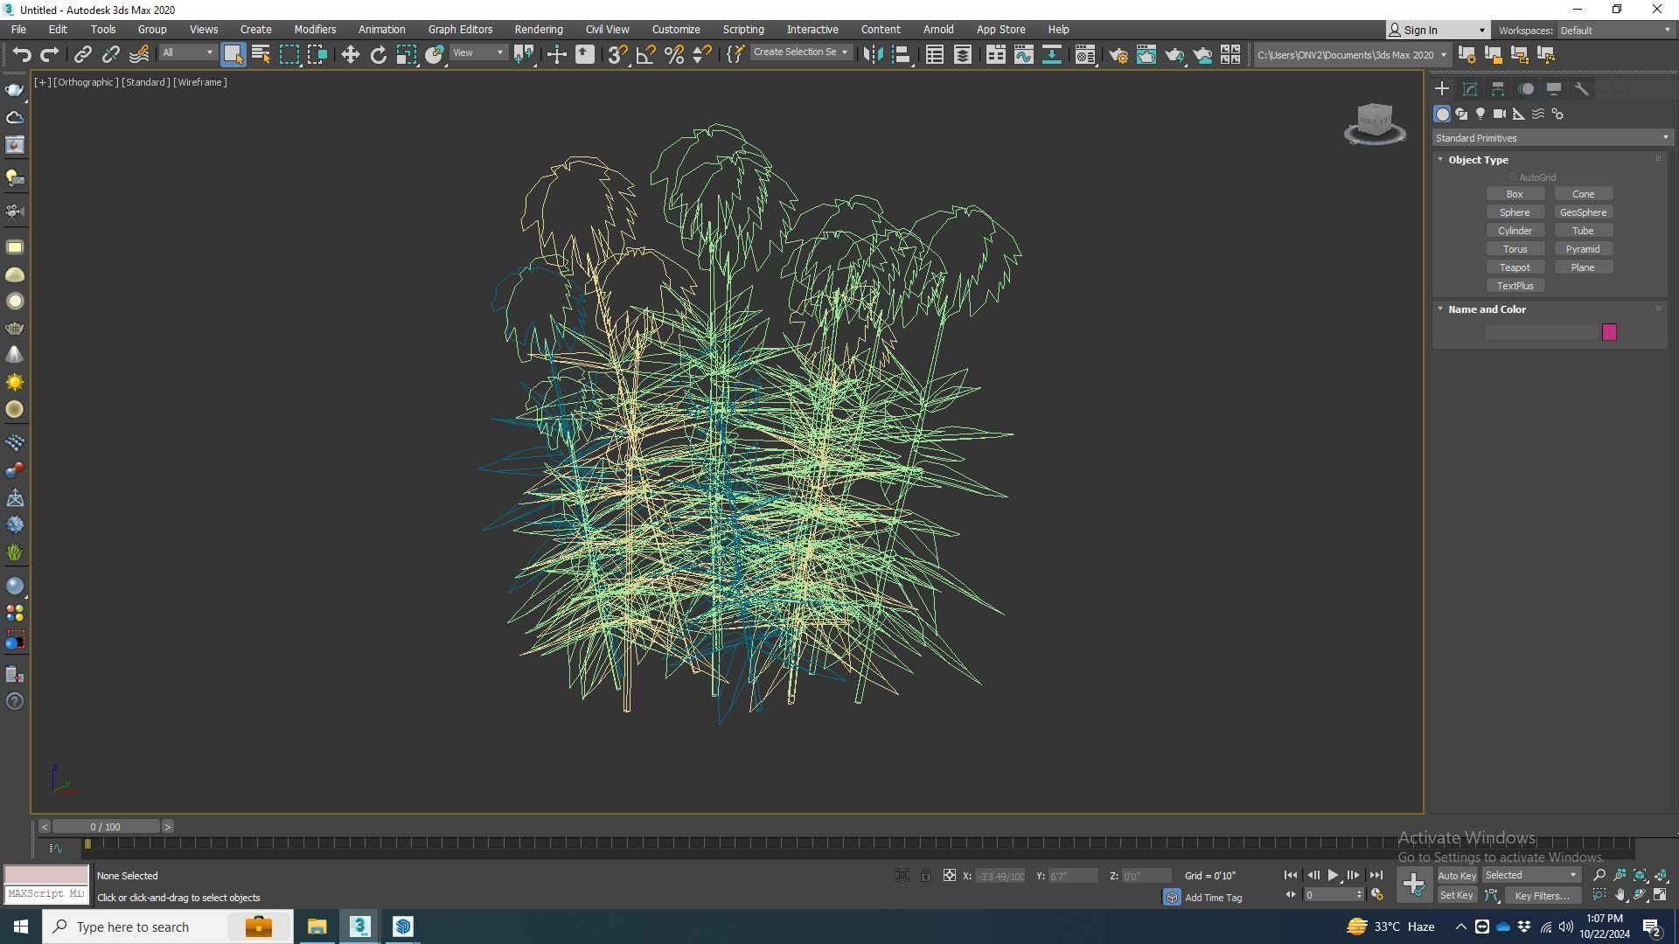The width and height of the screenshot is (1679, 944).
Task: Open the Workspaces Default dropdown
Action: click(x=1613, y=31)
